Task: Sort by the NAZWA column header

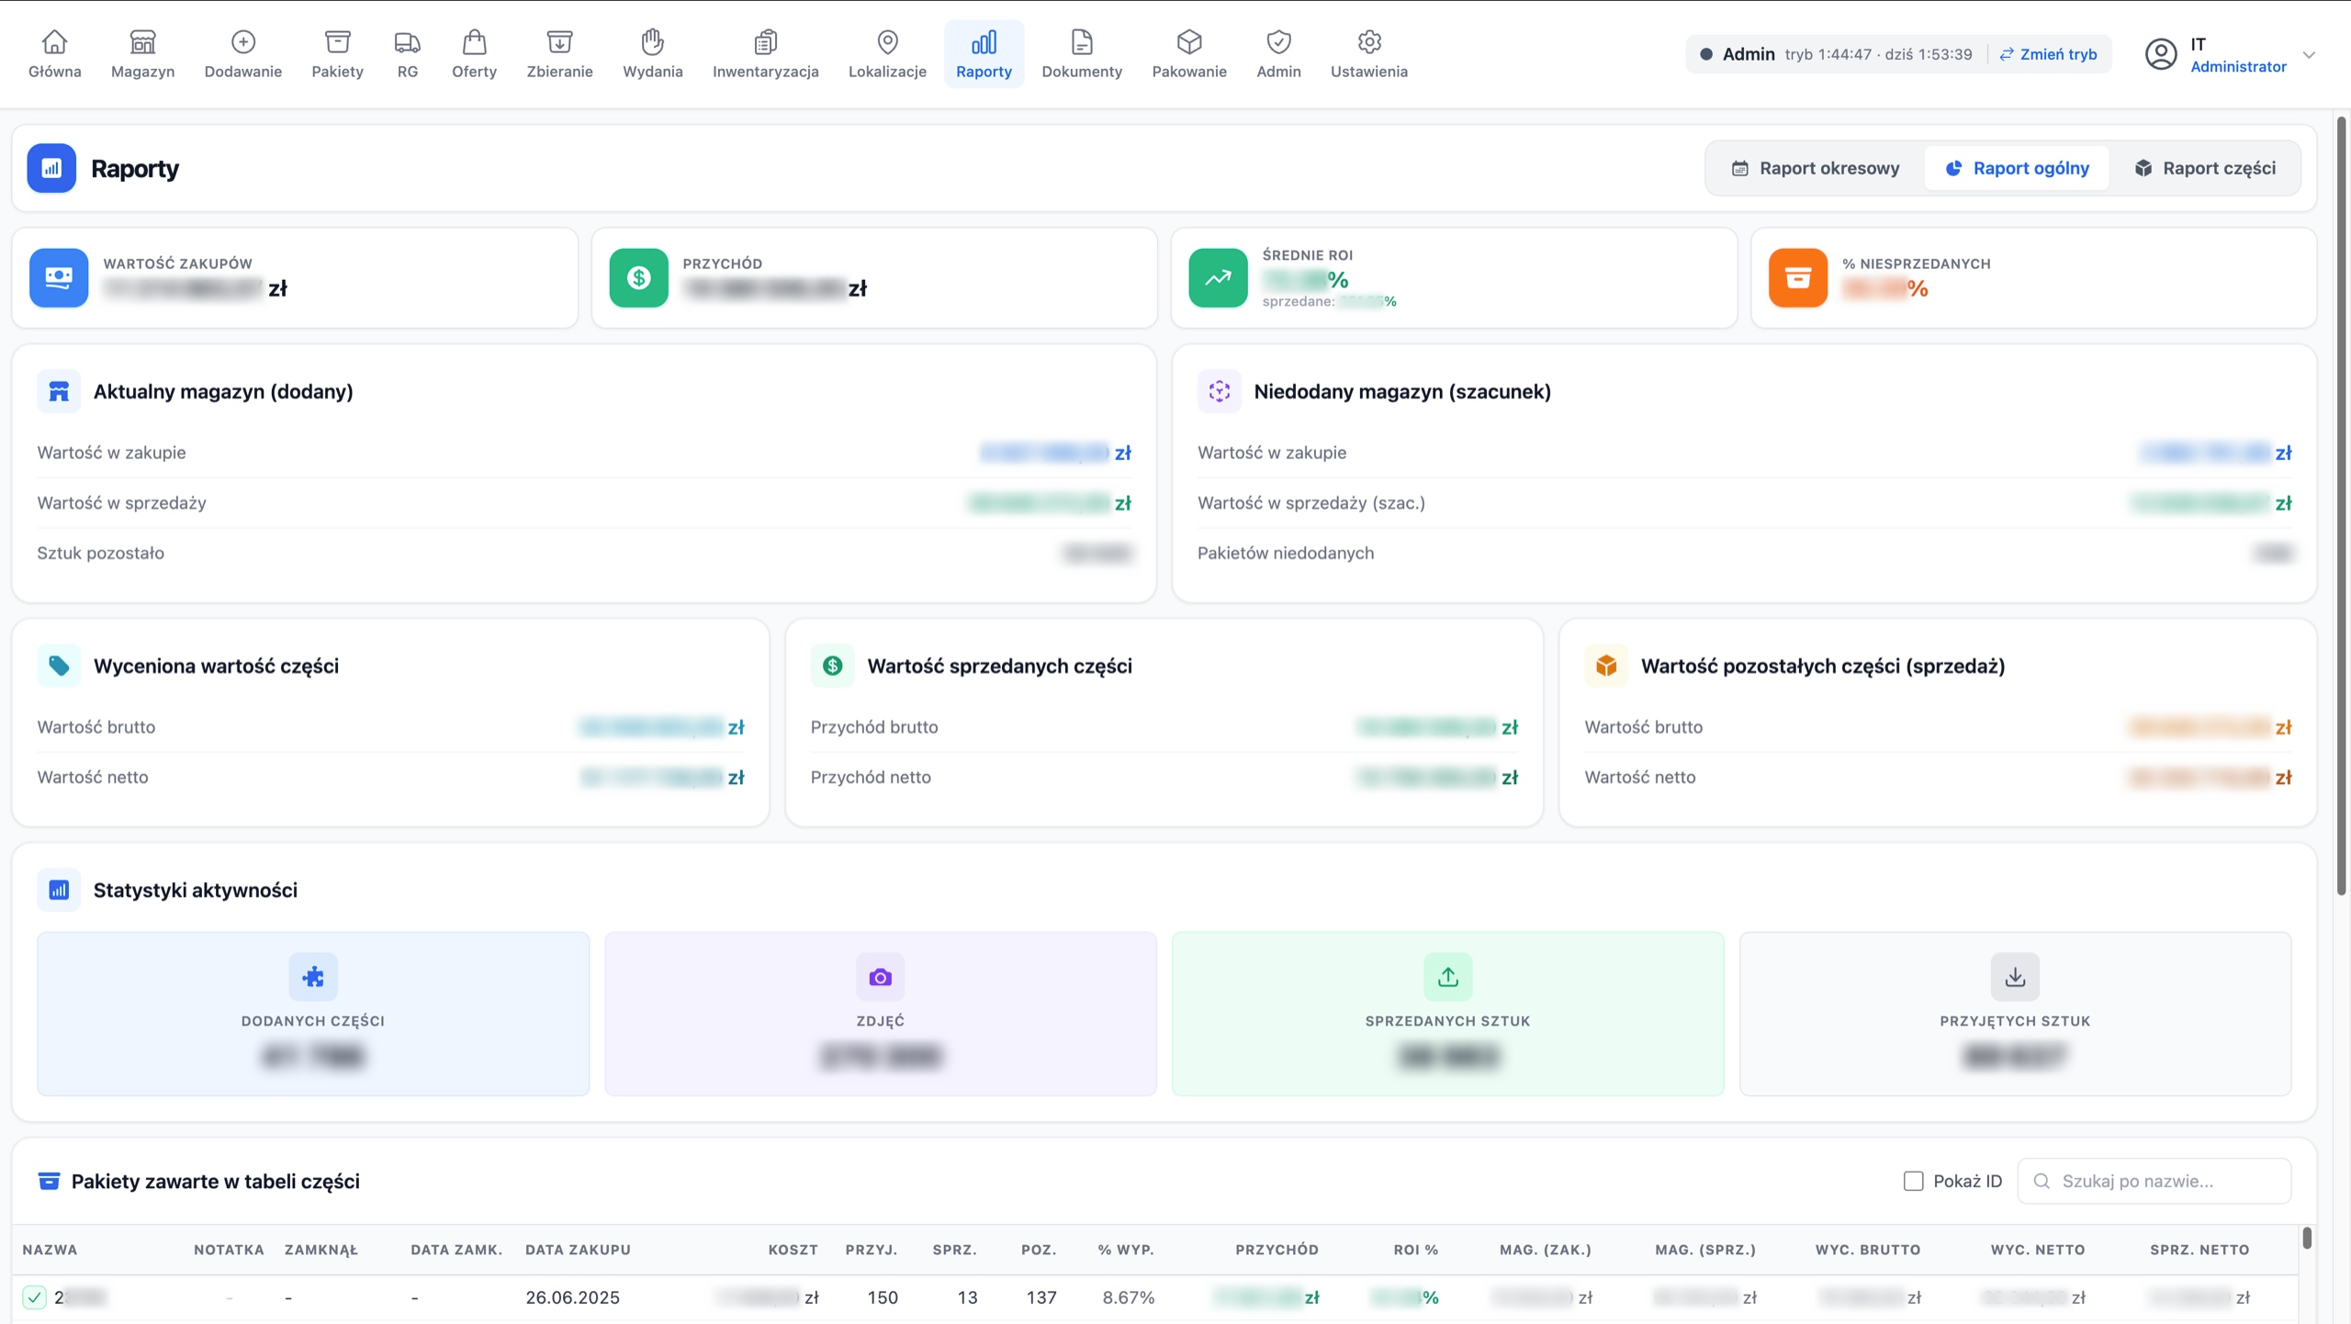Action: pyautogui.click(x=50, y=1250)
